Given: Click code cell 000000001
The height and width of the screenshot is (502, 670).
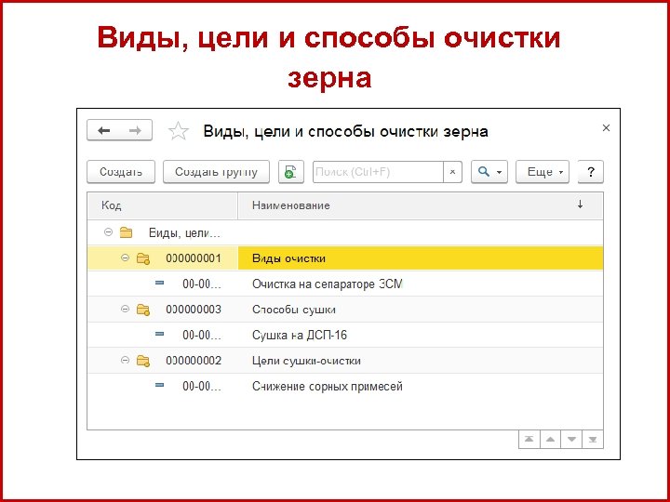Looking at the screenshot, I should tap(194, 258).
